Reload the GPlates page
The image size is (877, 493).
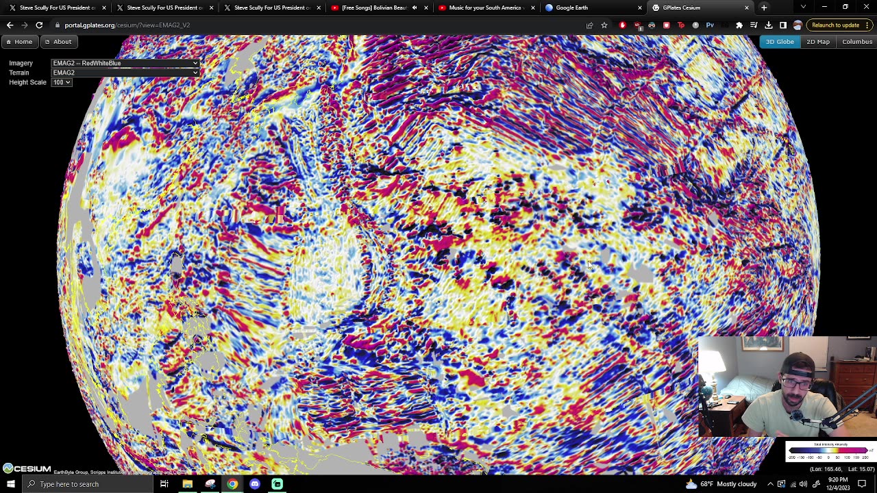pos(39,25)
